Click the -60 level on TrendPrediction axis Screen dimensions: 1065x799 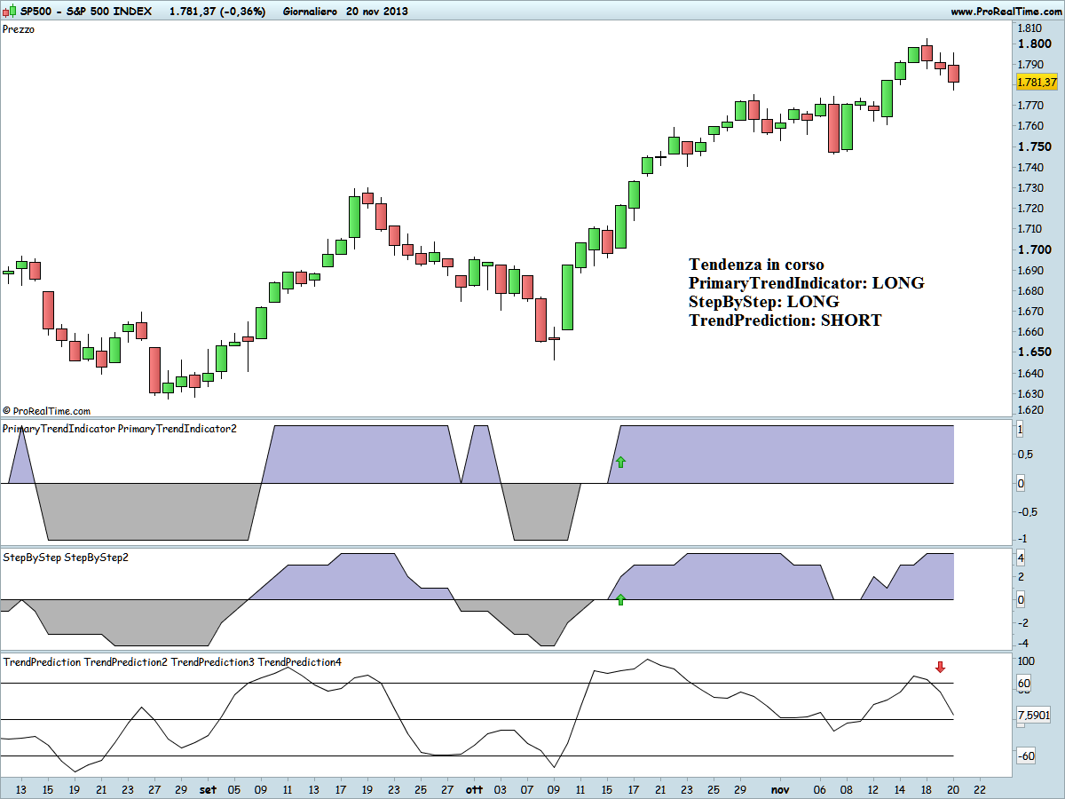[1025, 756]
